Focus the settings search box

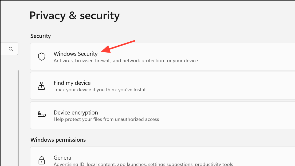point(9,49)
